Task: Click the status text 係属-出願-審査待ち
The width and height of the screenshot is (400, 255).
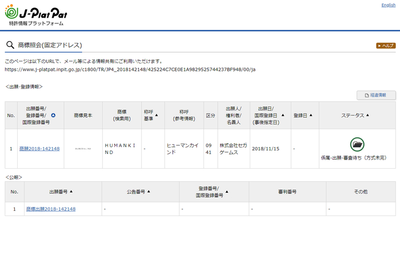Action: (x=354, y=158)
